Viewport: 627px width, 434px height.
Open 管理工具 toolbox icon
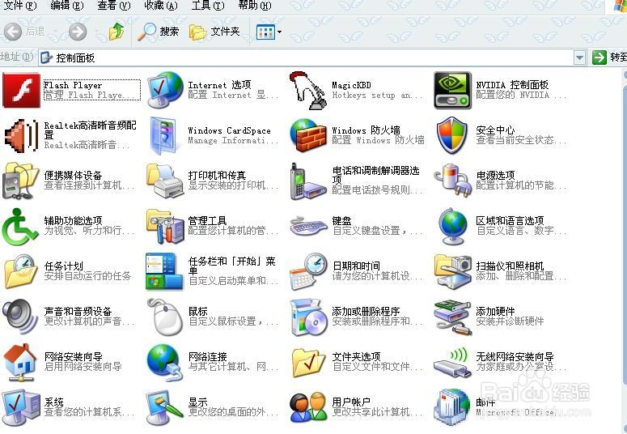click(165, 226)
